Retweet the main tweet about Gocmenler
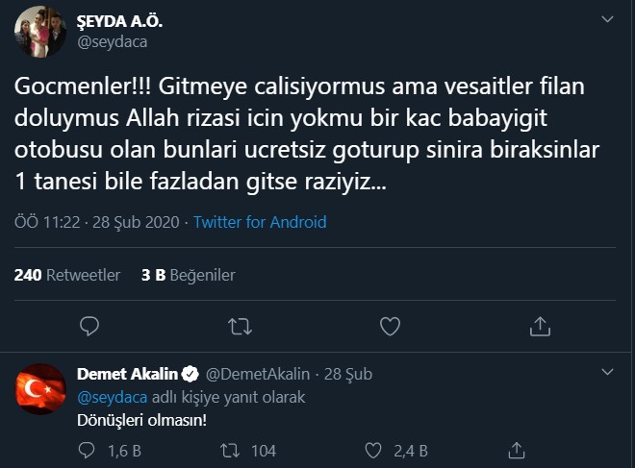635x468 pixels. 239,326
